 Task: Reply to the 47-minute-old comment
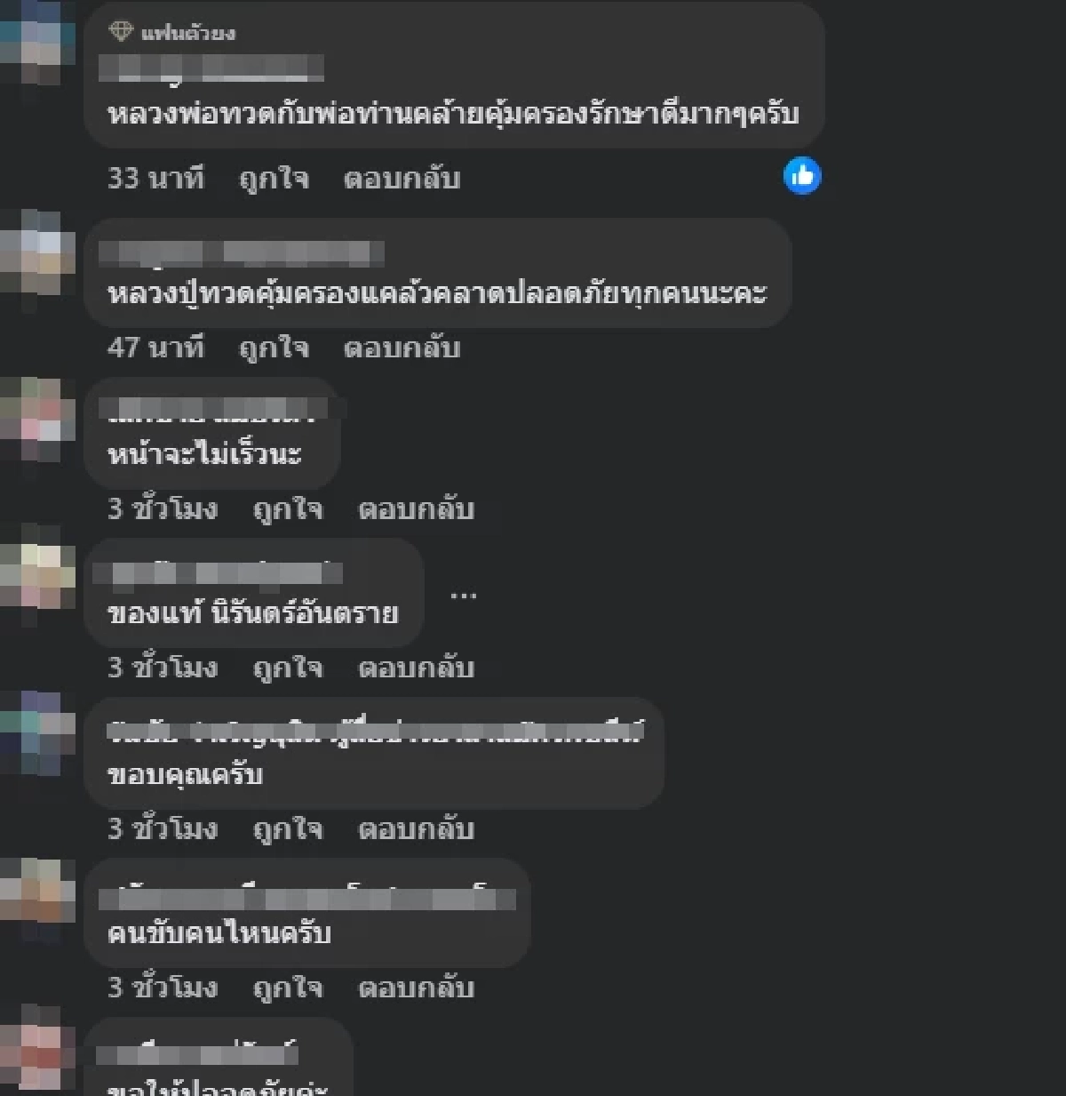coord(402,348)
